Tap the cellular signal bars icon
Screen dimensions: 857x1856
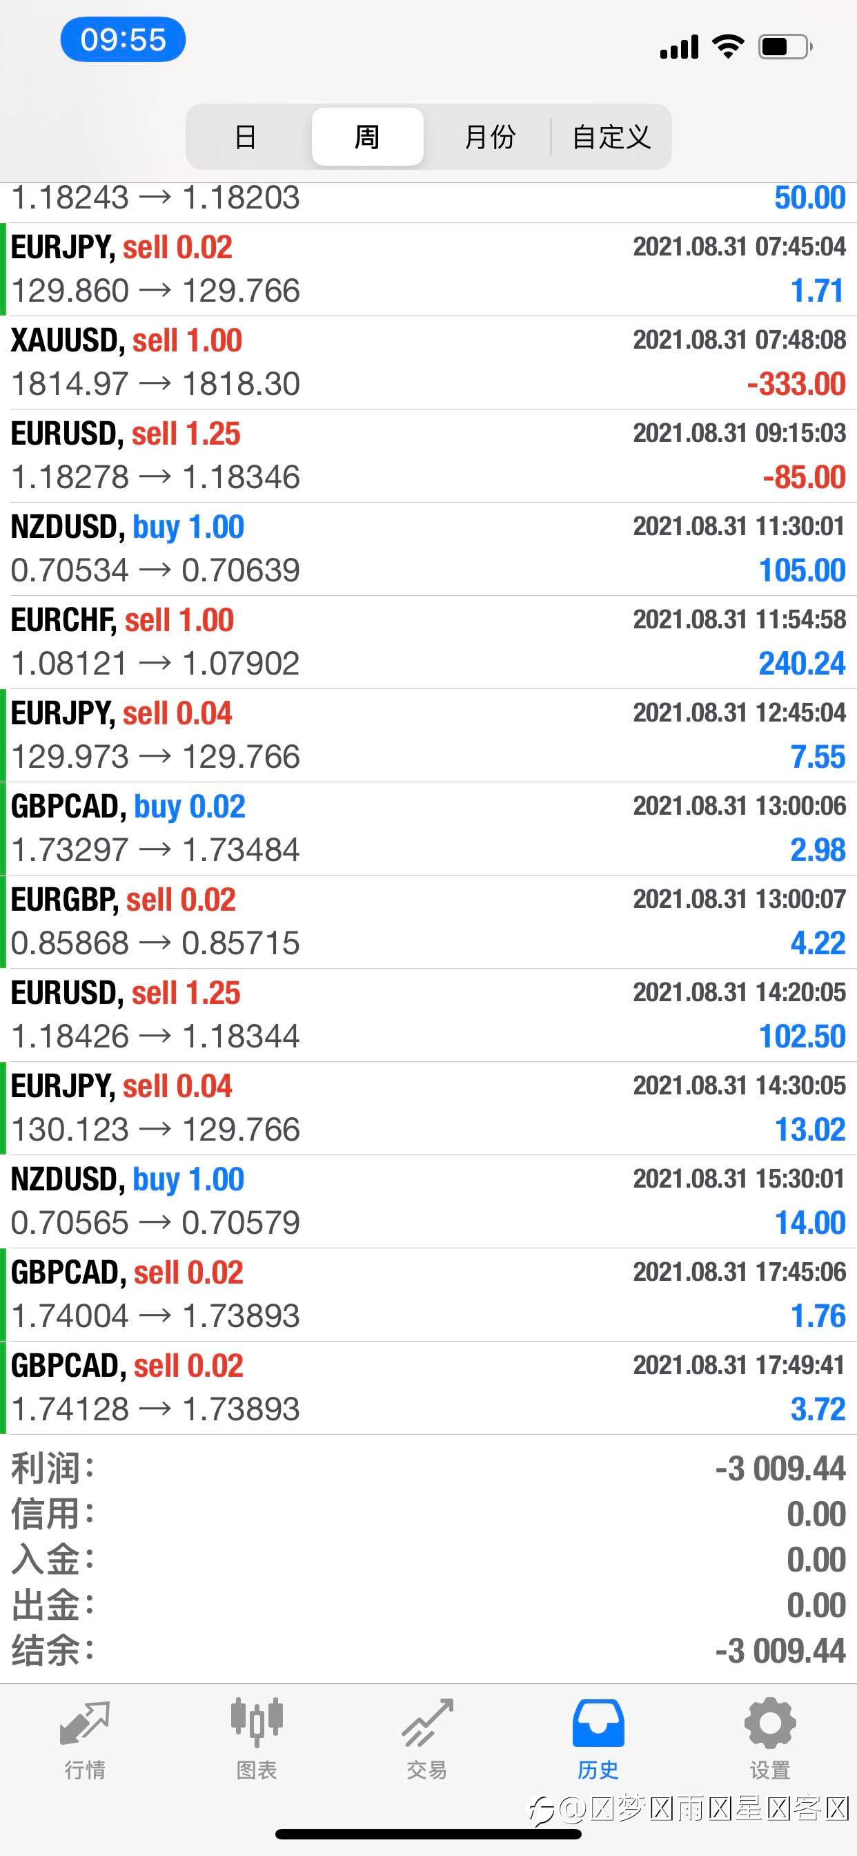(679, 46)
